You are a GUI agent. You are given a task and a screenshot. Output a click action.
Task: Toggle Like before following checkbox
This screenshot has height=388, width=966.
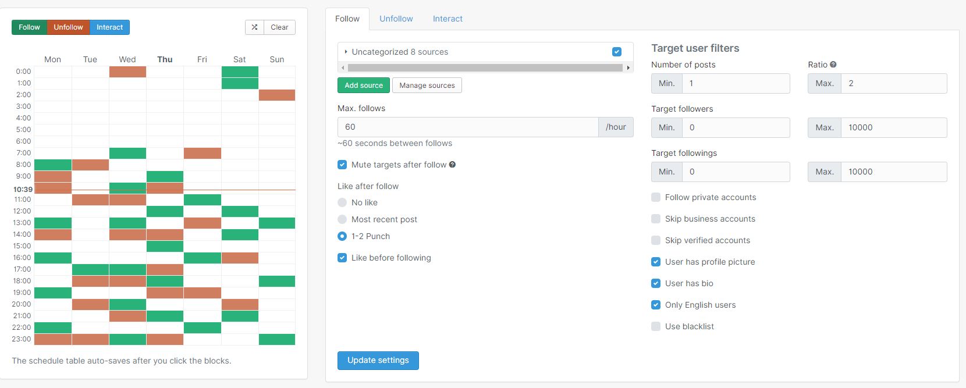342,258
